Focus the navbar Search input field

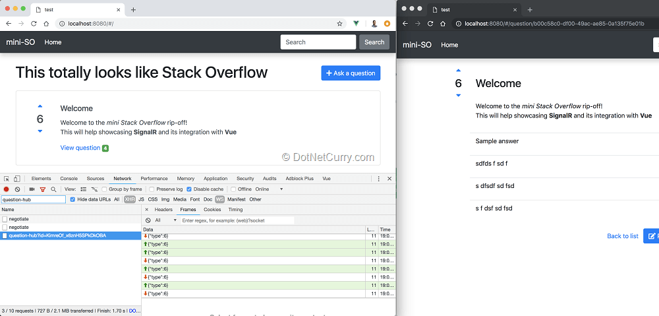tap(318, 42)
